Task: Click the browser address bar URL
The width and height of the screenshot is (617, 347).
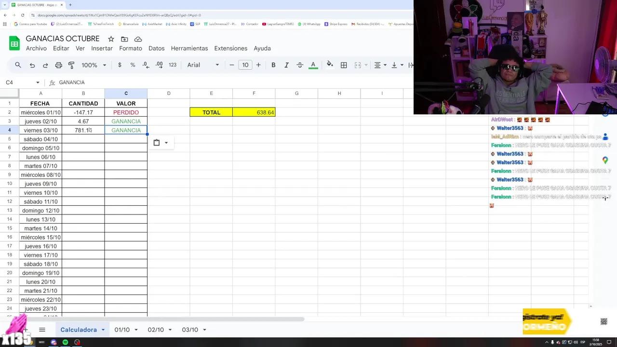Action: [x=120, y=15]
